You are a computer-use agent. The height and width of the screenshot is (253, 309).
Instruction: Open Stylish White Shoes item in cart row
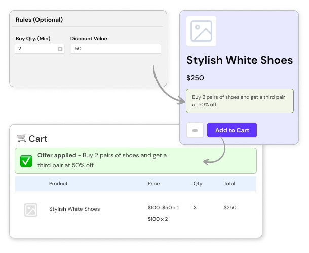(74, 209)
